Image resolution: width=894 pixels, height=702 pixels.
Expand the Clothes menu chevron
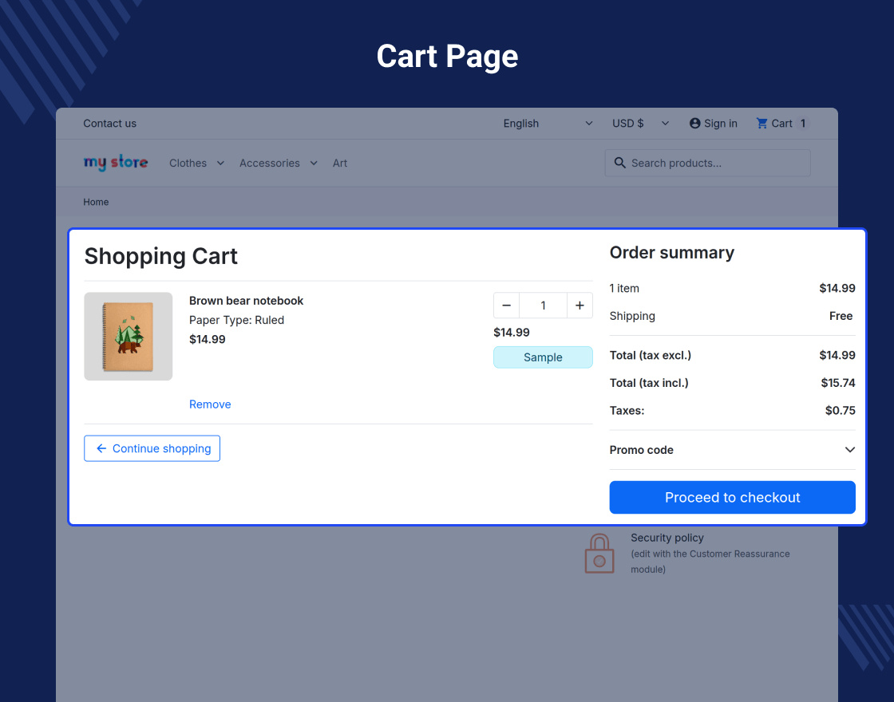[220, 163]
